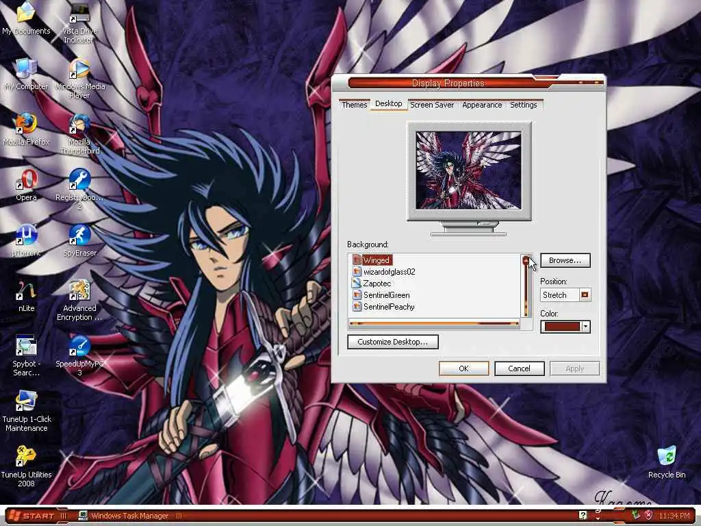Viewport: 701px width, 526px height.
Task: Select the Opera browser shortcut
Action: pos(26,185)
